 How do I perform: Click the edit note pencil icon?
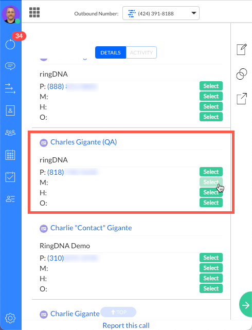[242, 49]
